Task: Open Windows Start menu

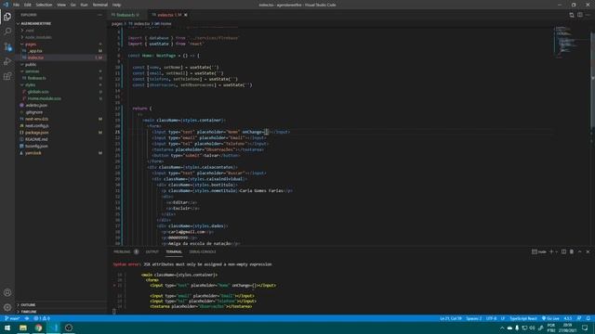Action: tap(7, 328)
